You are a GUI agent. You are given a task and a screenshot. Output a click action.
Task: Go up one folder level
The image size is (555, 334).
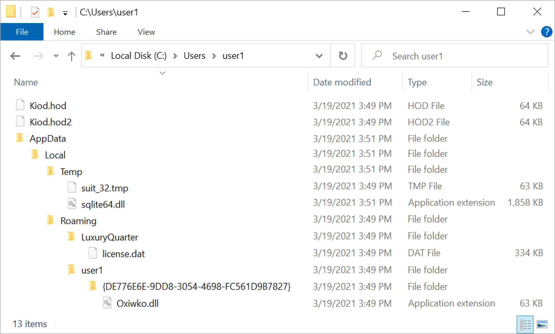(72, 56)
